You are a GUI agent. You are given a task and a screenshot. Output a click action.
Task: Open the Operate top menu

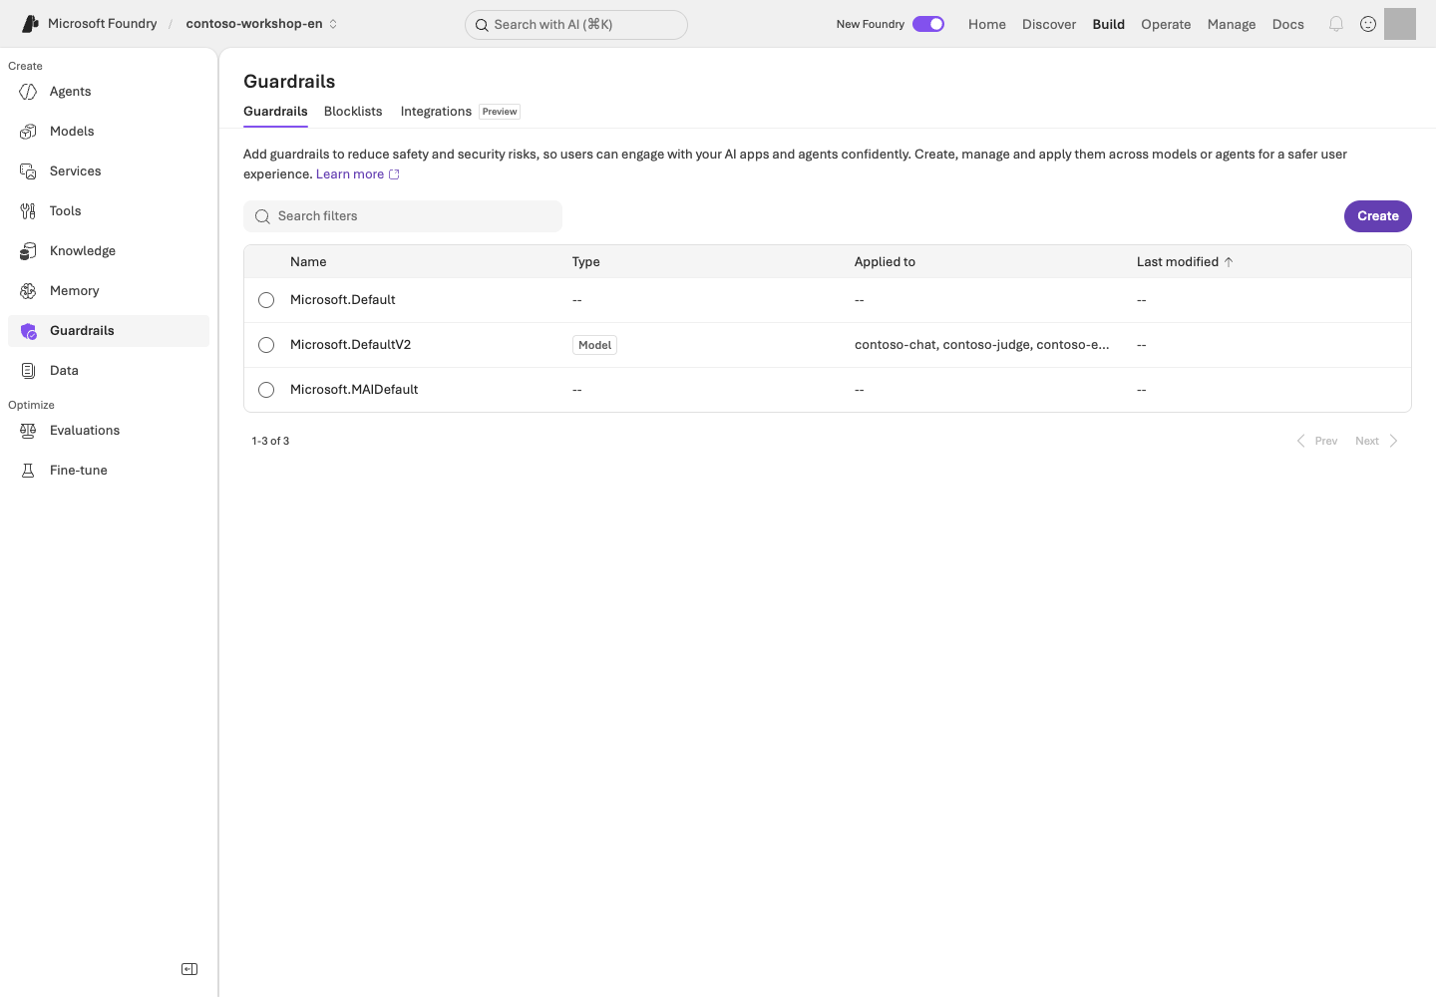pos(1166,24)
